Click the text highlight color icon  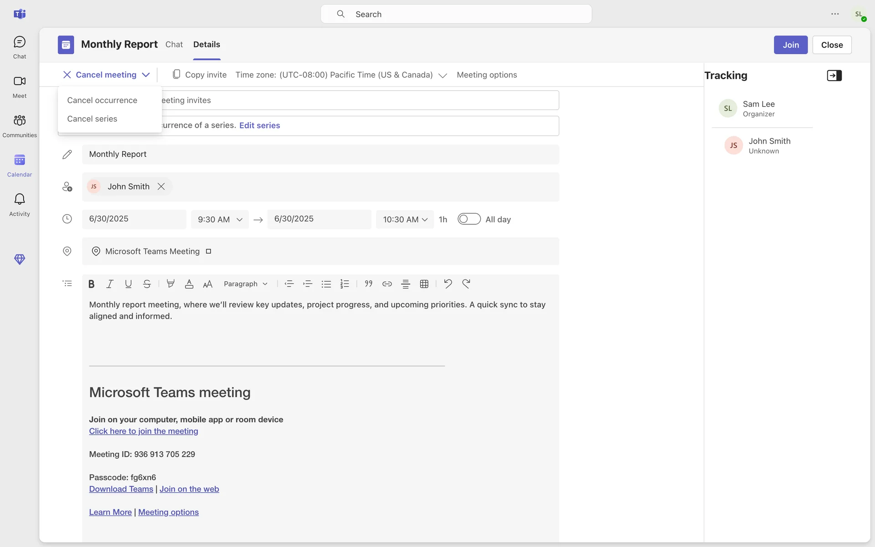170,284
